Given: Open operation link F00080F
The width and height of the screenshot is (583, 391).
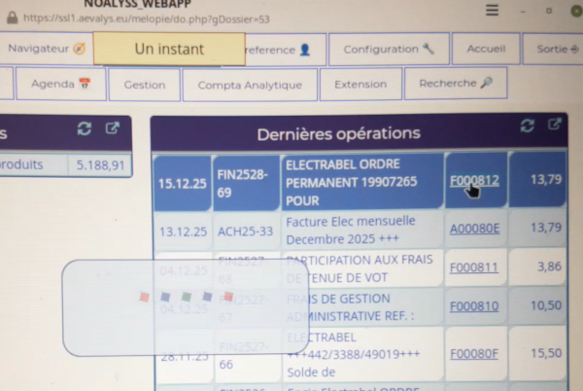Looking at the screenshot, I should 474,356.
